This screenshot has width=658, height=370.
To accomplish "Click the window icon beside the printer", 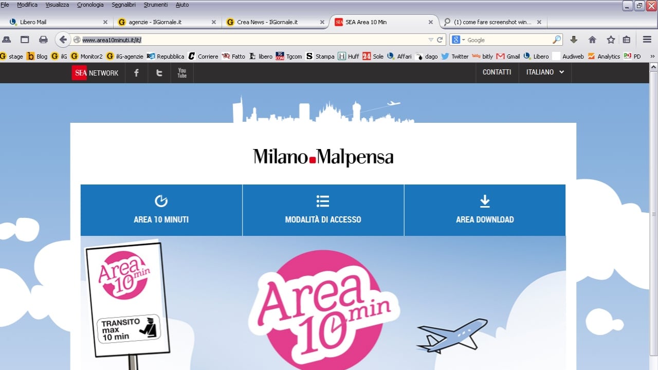I will [25, 40].
